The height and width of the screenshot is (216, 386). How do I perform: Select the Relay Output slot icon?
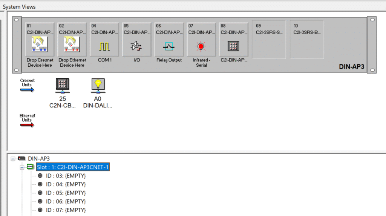click(x=169, y=46)
